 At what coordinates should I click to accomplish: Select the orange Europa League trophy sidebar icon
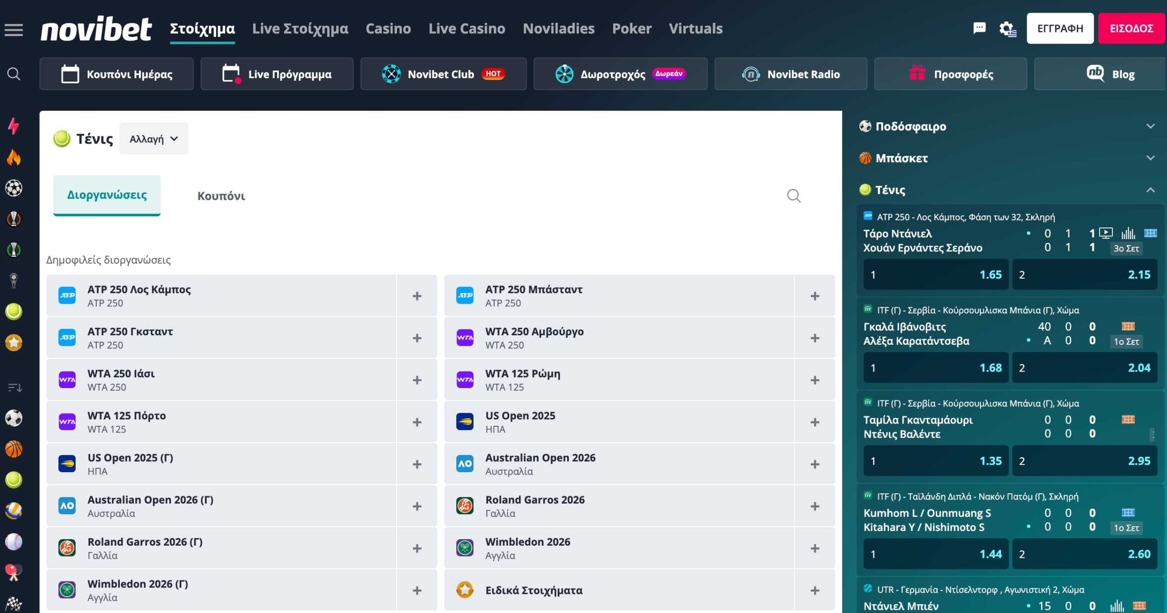click(14, 219)
